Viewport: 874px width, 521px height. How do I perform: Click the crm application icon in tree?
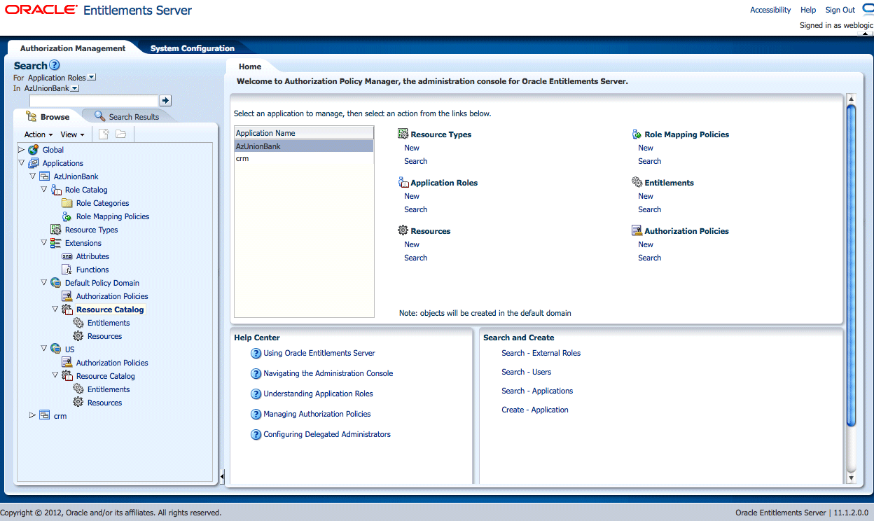point(45,416)
